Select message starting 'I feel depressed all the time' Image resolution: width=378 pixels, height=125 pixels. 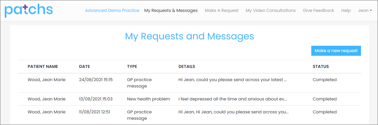[x=233, y=99]
